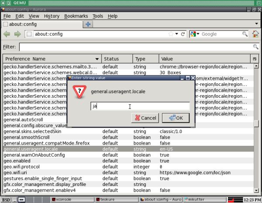Image resolution: width=262 pixels, height=203 pixels.
Task: Select the gfx.color_management.display_profile row
Action: point(128,184)
